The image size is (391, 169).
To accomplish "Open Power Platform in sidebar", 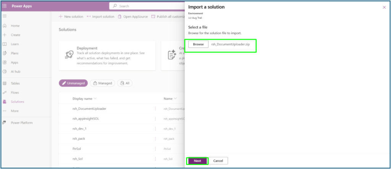I will pyautogui.click(x=21, y=123).
